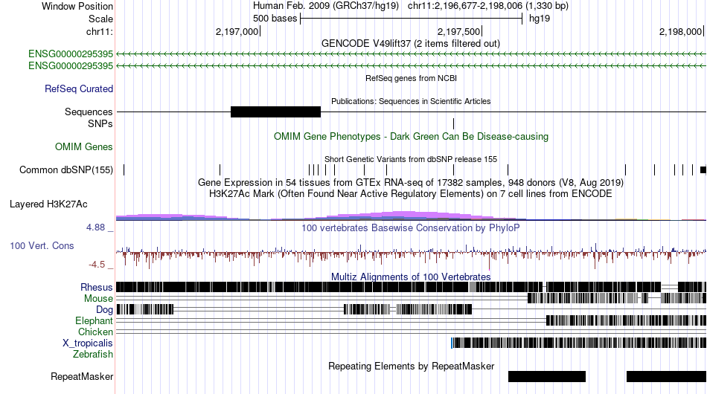Click the -4.5 conservation scale value

(97, 265)
